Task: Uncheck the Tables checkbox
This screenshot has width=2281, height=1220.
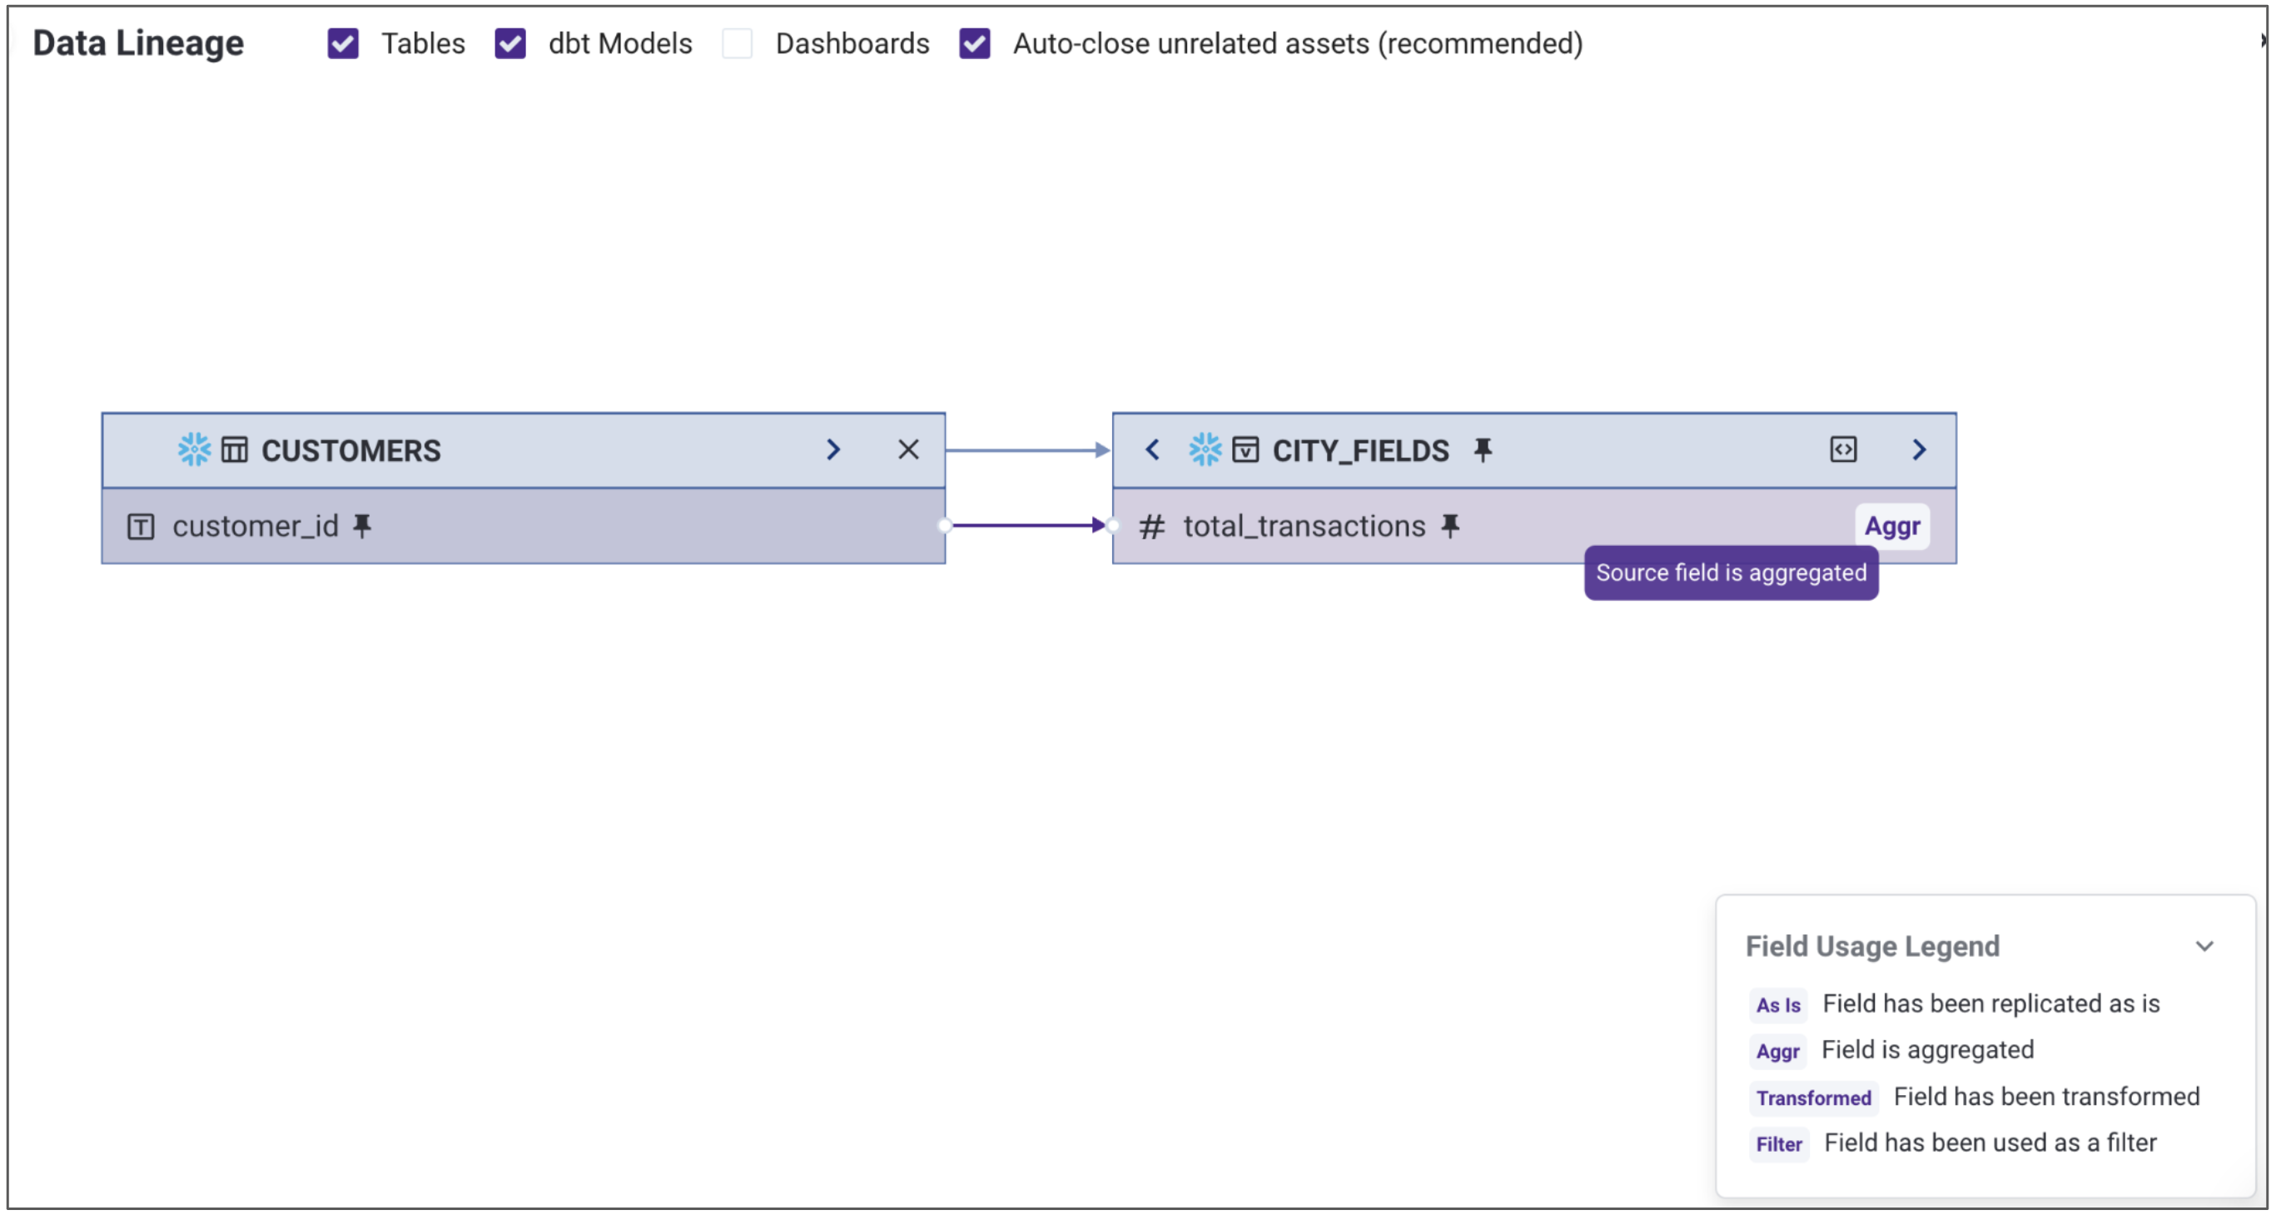Action: [x=343, y=43]
